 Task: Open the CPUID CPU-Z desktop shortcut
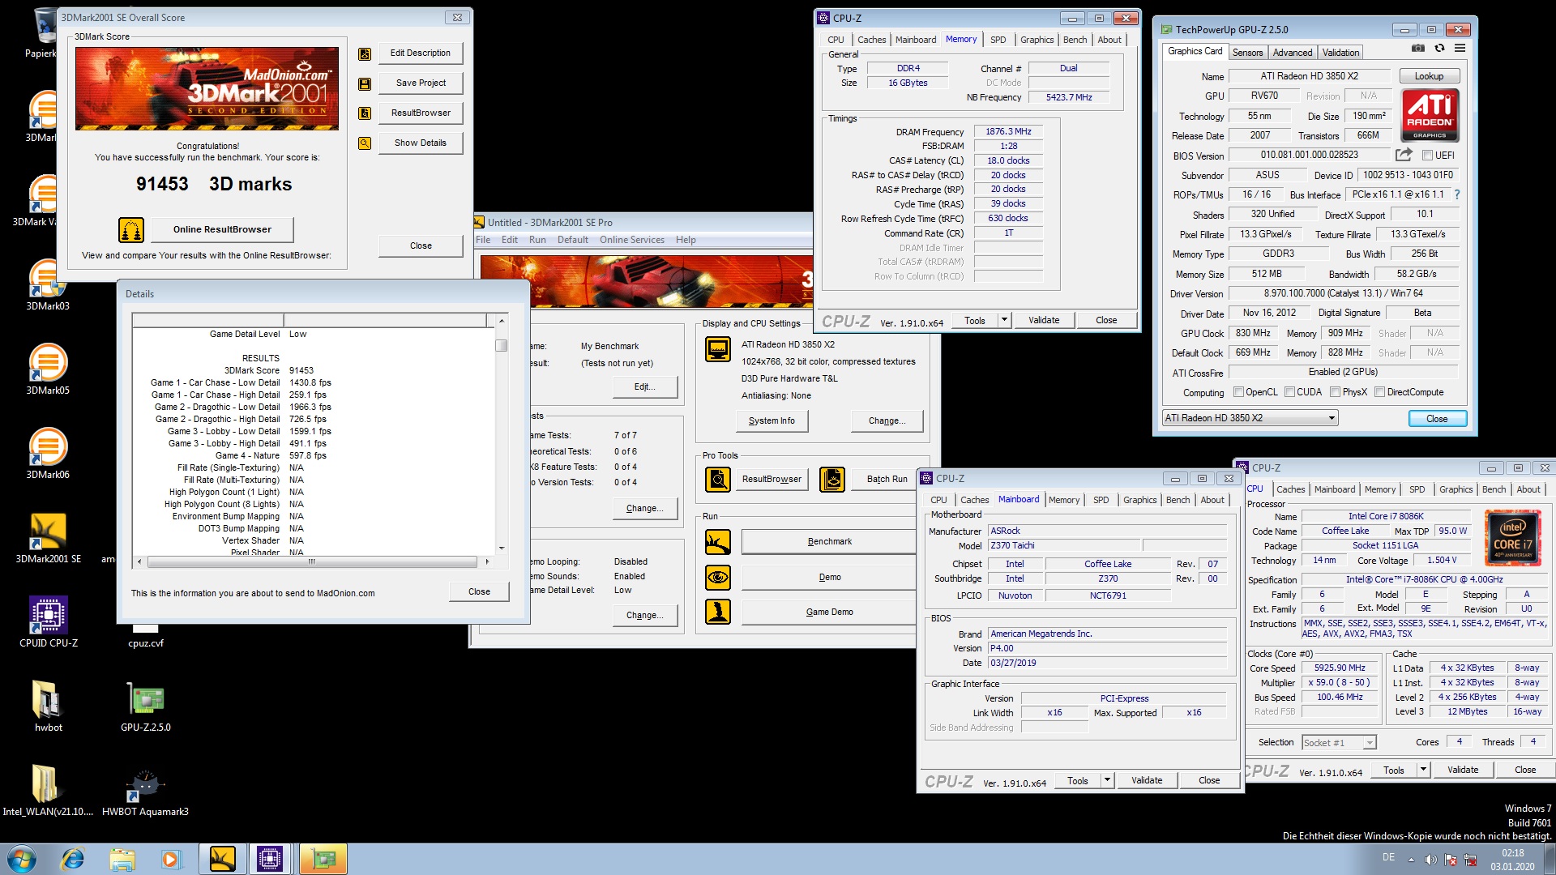48,621
